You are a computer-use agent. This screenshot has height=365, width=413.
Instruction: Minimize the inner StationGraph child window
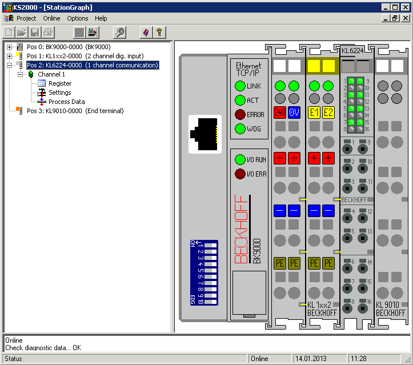(x=386, y=18)
